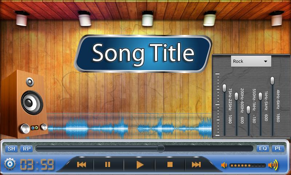291x175 pixels.
Task: Click the 550Hz-1kHz band slider handle
Action: coord(248,109)
